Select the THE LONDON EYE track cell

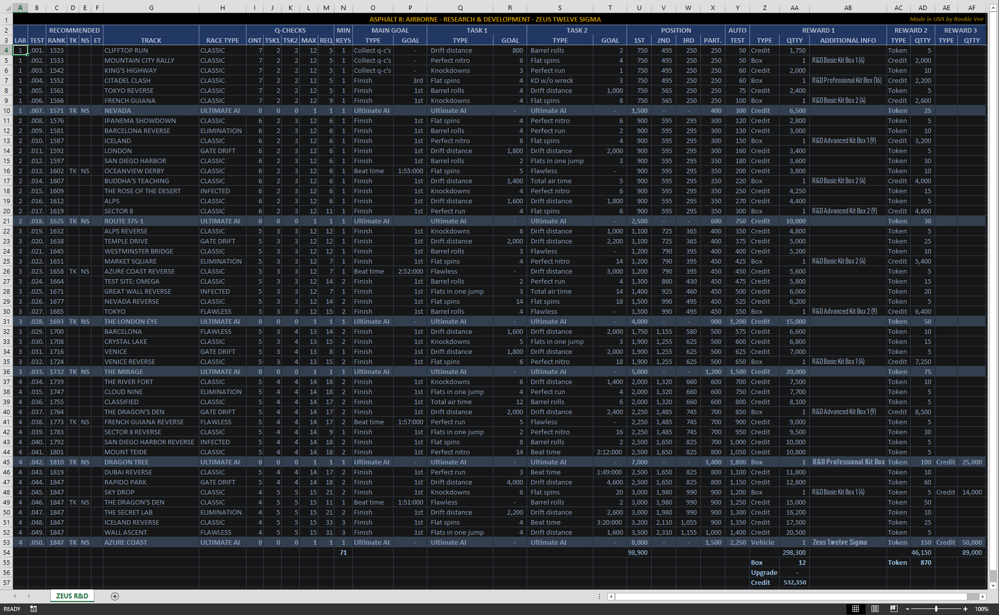coord(151,321)
